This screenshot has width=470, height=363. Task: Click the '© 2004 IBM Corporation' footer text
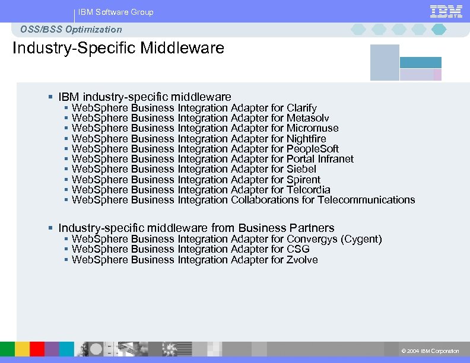pyautogui.click(x=430, y=351)
